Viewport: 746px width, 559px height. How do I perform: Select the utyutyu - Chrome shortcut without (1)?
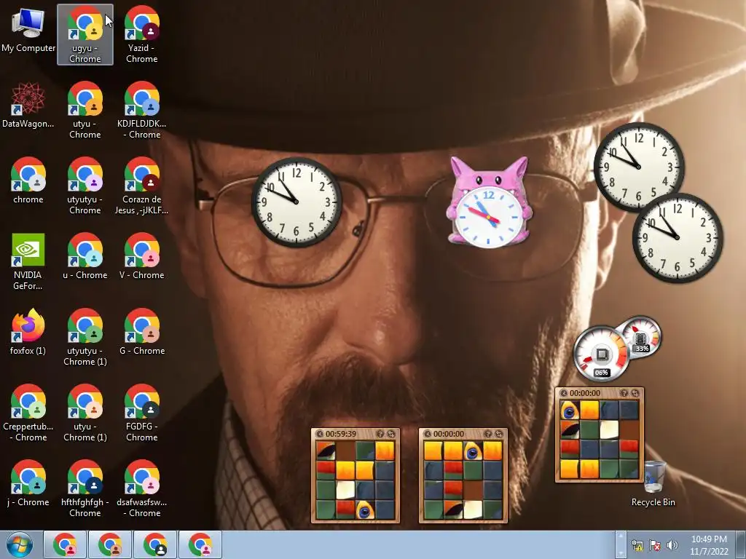tap(85, 186)
